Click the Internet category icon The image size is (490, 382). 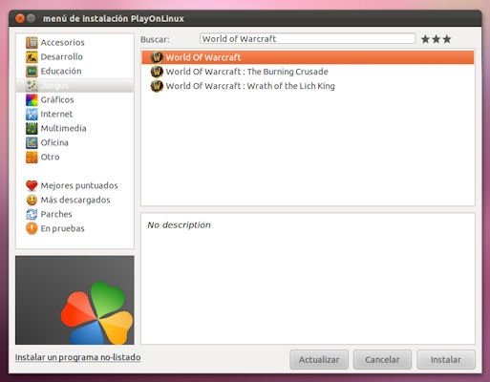point(32,115)
